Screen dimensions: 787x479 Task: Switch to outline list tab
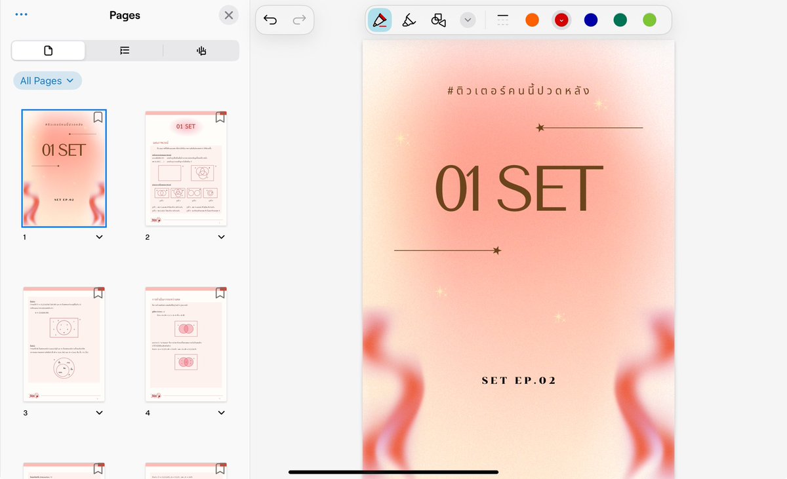(125, 50)
